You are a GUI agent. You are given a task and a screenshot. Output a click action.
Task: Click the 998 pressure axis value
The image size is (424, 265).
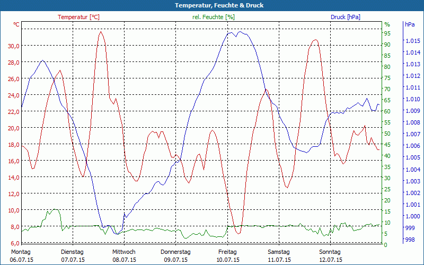410,240
